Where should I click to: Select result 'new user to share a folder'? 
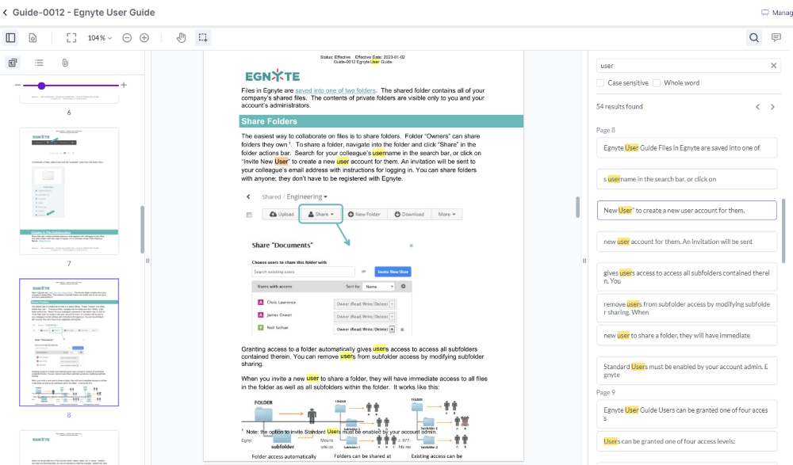[687, 336]
